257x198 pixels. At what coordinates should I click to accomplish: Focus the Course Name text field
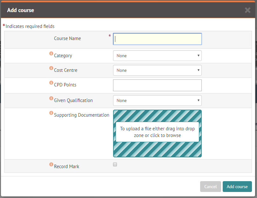tap(157, 39)
